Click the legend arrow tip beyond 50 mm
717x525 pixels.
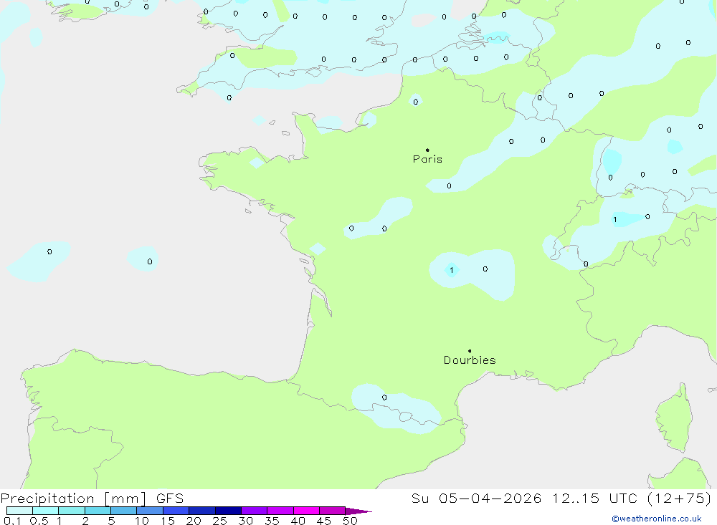(359, 511)
